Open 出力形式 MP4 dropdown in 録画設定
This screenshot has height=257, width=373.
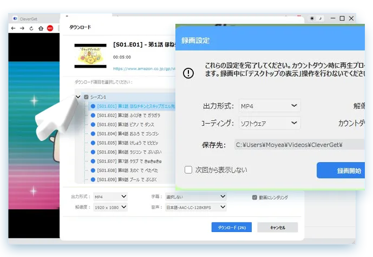[x=270, y=106]
